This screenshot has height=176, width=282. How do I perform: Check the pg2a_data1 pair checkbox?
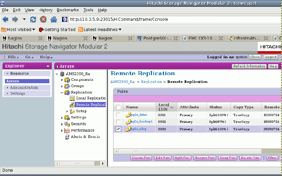[x=118, y=115]
